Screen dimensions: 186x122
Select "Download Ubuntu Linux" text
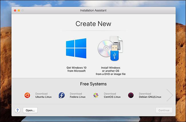pos(43,95)
